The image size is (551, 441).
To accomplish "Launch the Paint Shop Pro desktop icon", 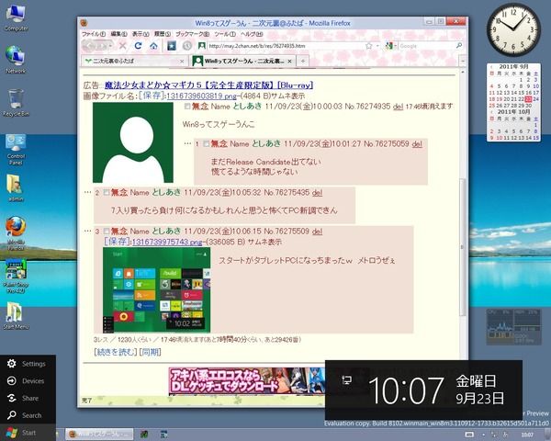I will point(16,277).
